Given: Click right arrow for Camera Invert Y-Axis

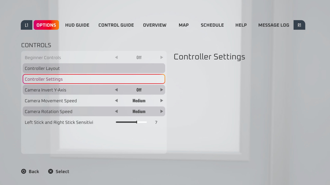Looking at the screenshot, I should pos(162,90).
